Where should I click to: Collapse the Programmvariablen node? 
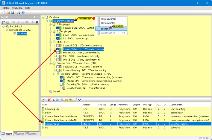coord(47,21)
